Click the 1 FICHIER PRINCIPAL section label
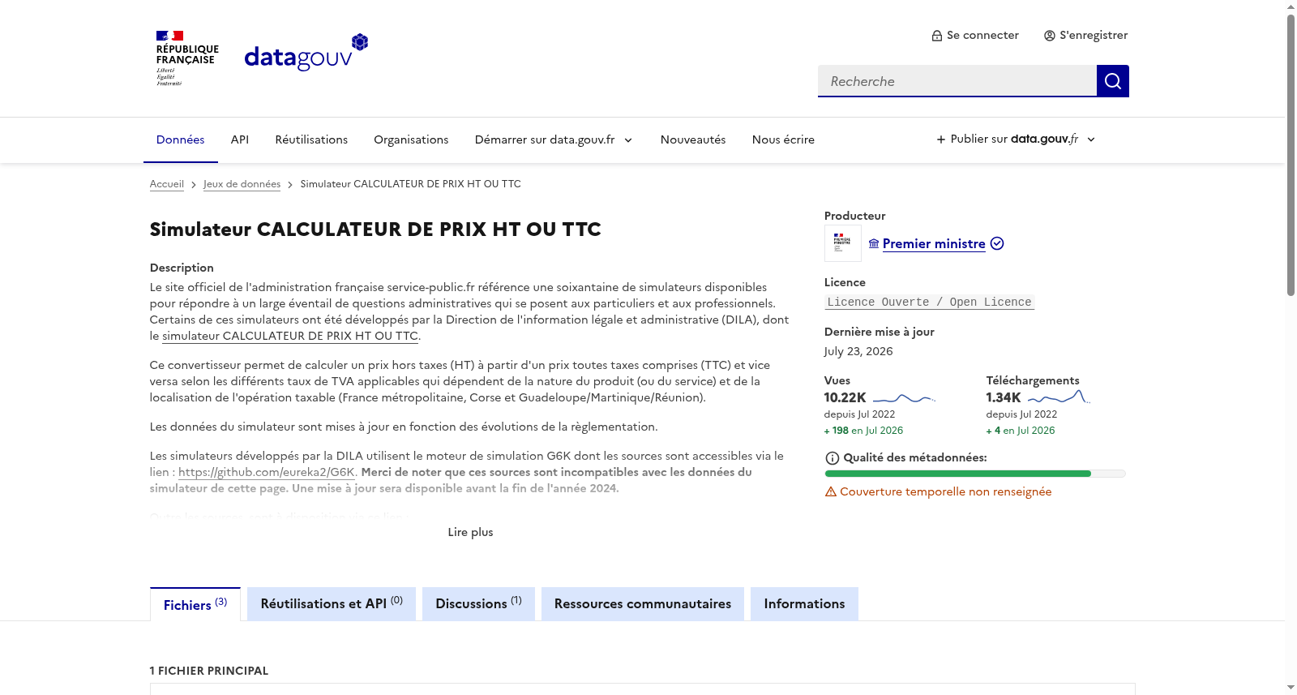Screen dimensions: 1297x695 click(x=209, y=671)
